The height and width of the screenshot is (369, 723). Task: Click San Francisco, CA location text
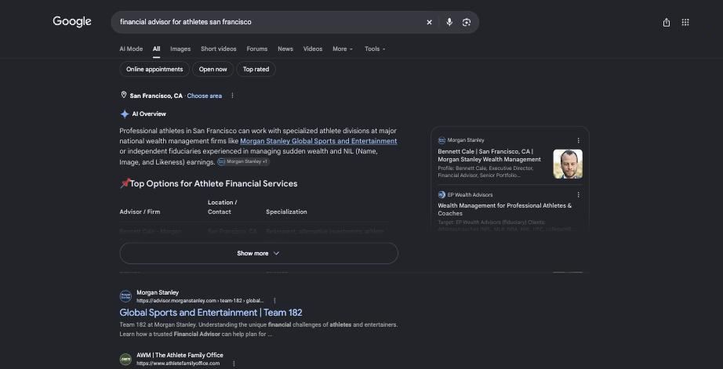pyautogui.click(x=156, y=96)
